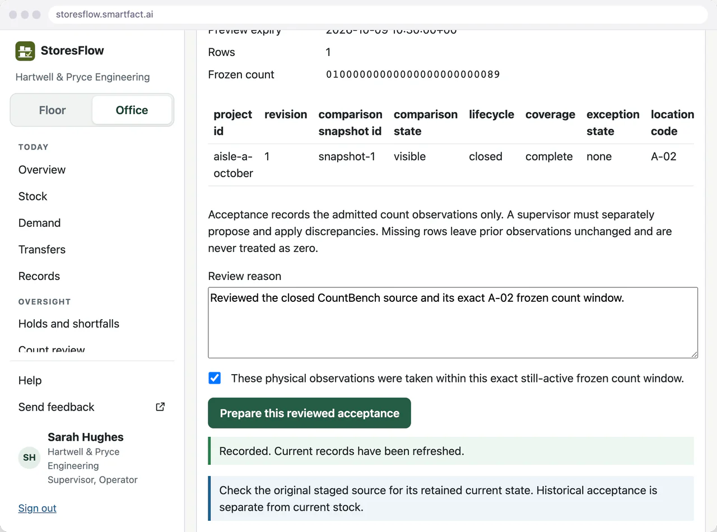Go to Stock page
Screen dimensions: 717x532
32,197
